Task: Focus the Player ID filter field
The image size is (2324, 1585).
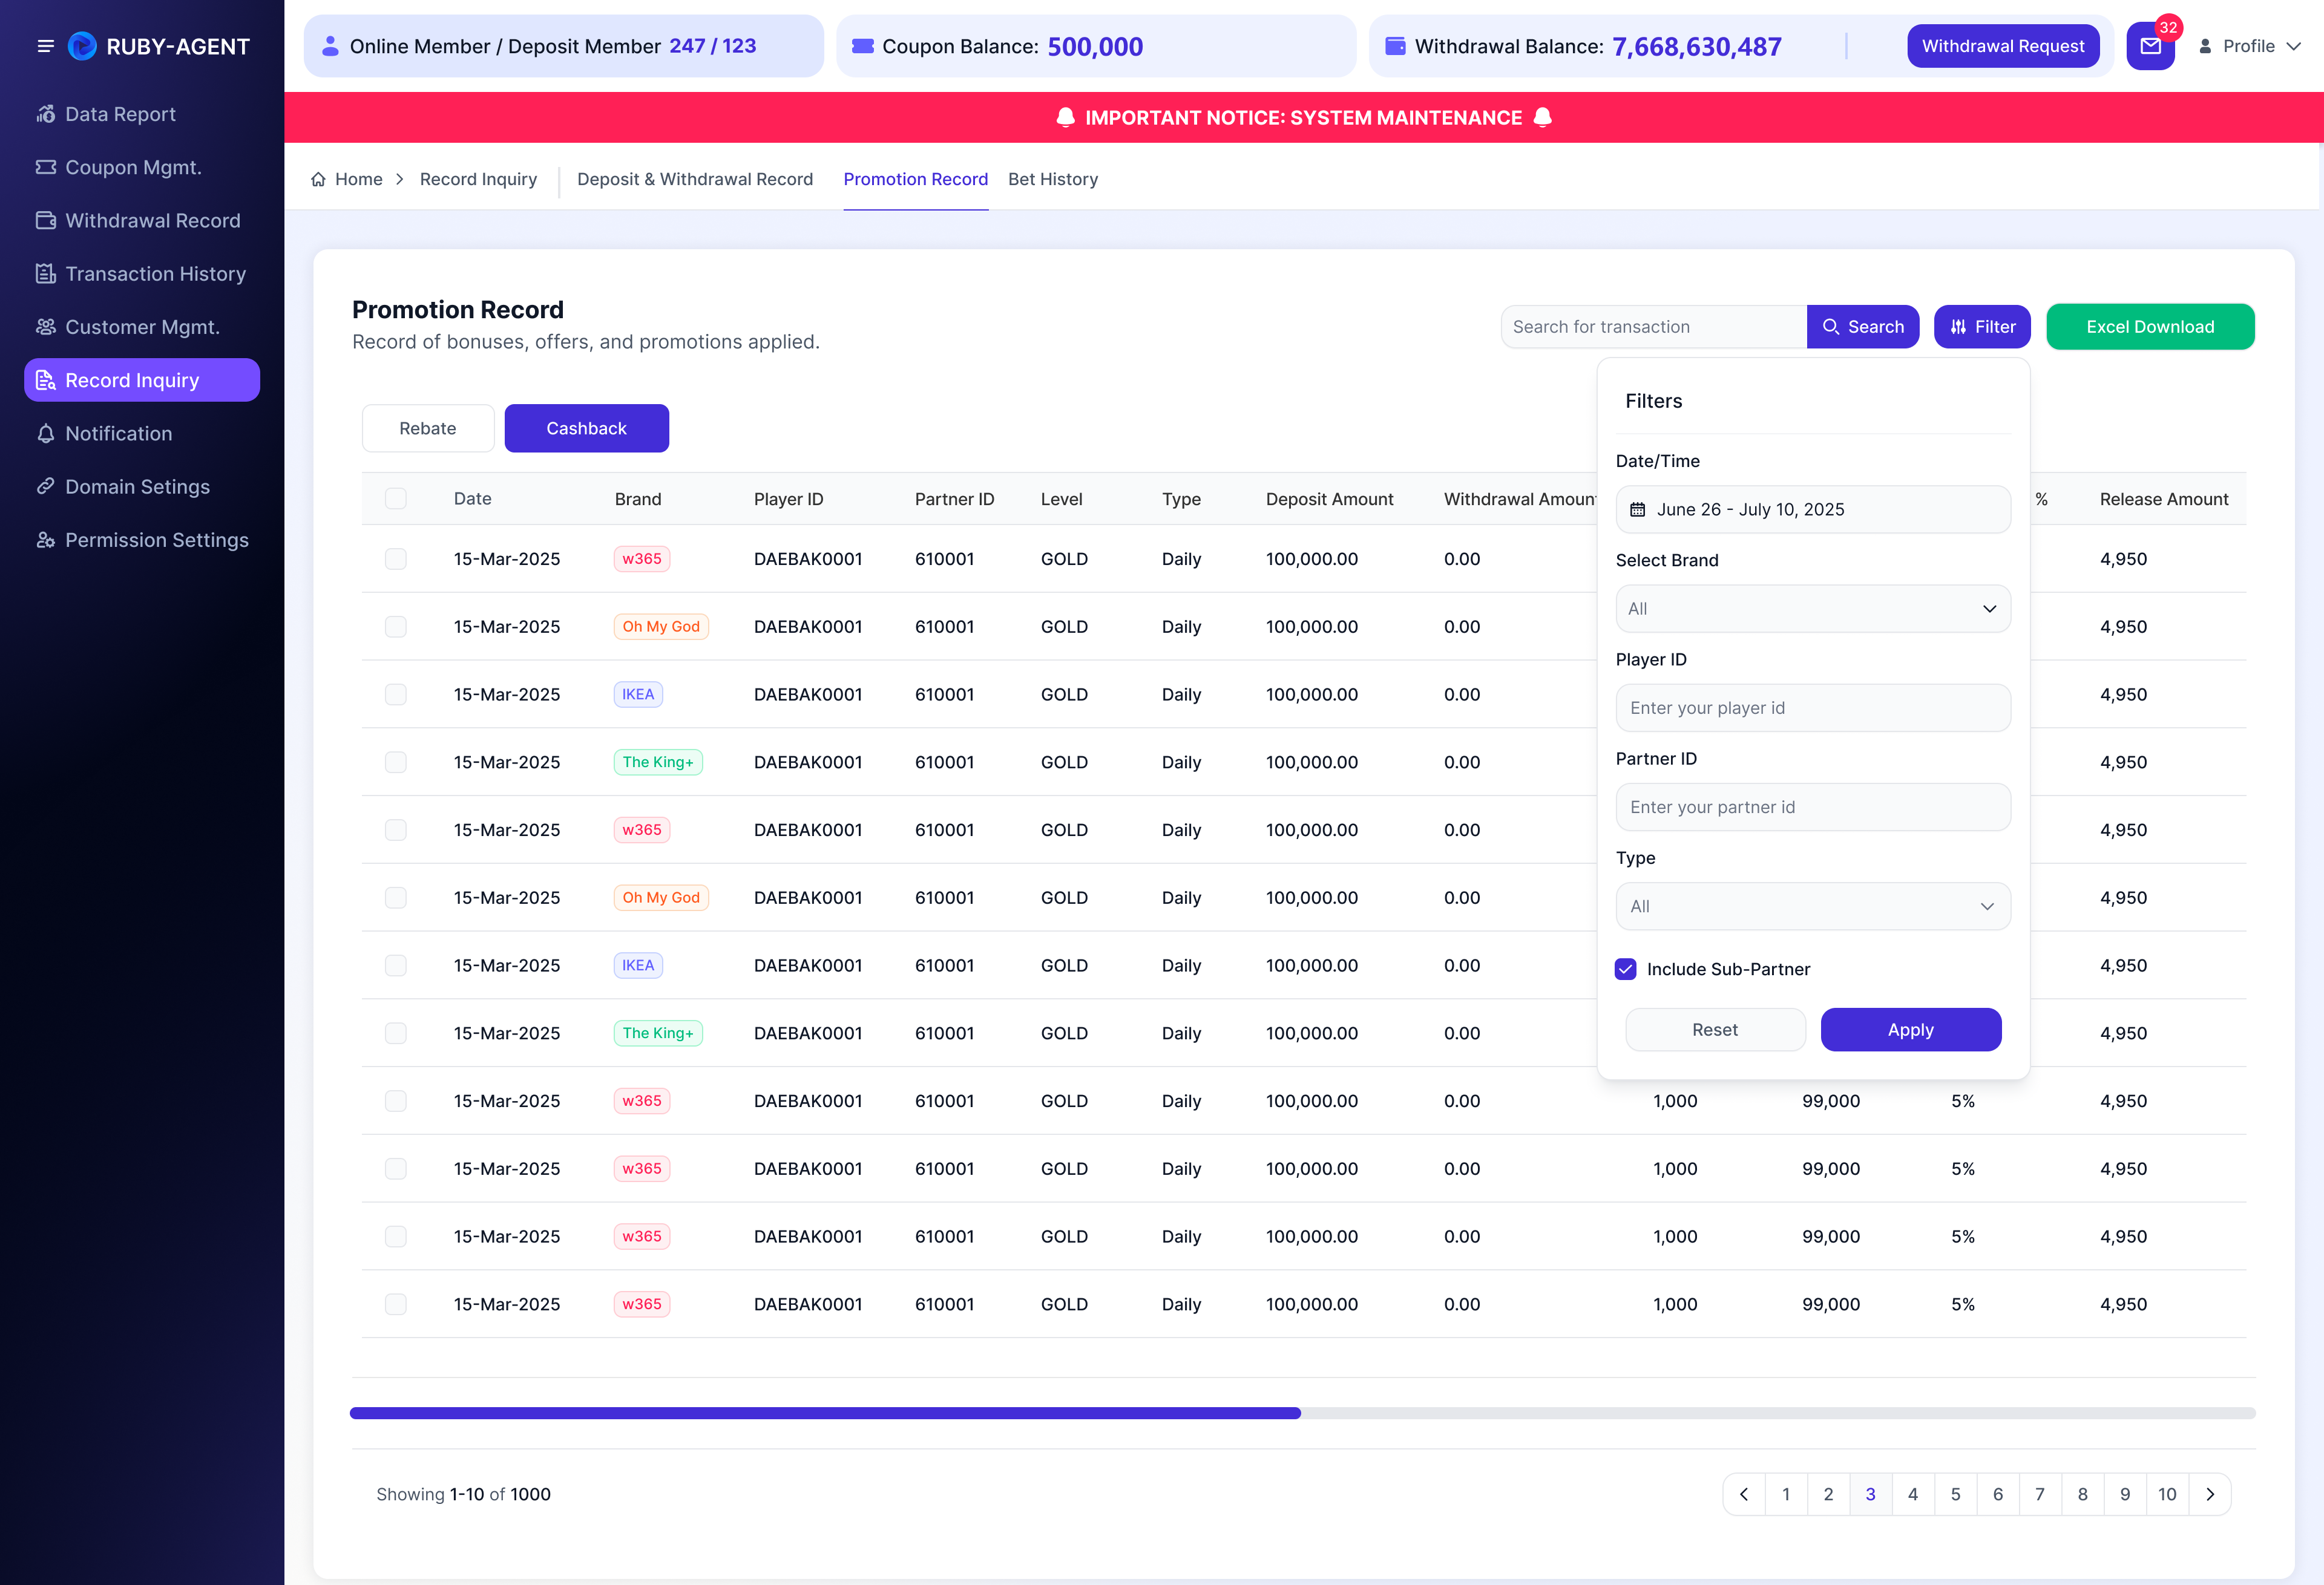Action: [1813, 708]
